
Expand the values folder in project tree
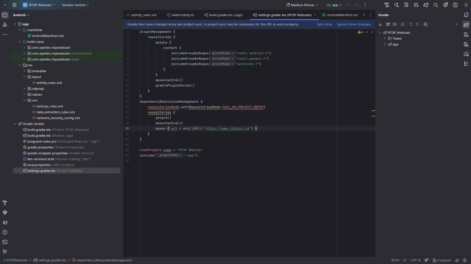coord(24,94)
